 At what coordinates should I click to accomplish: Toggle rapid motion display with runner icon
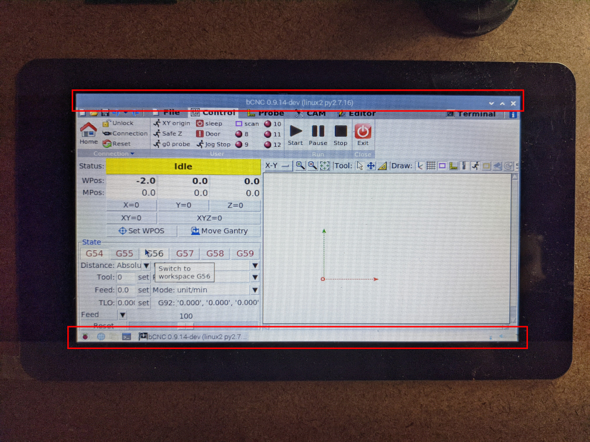(x=476, y=166)
